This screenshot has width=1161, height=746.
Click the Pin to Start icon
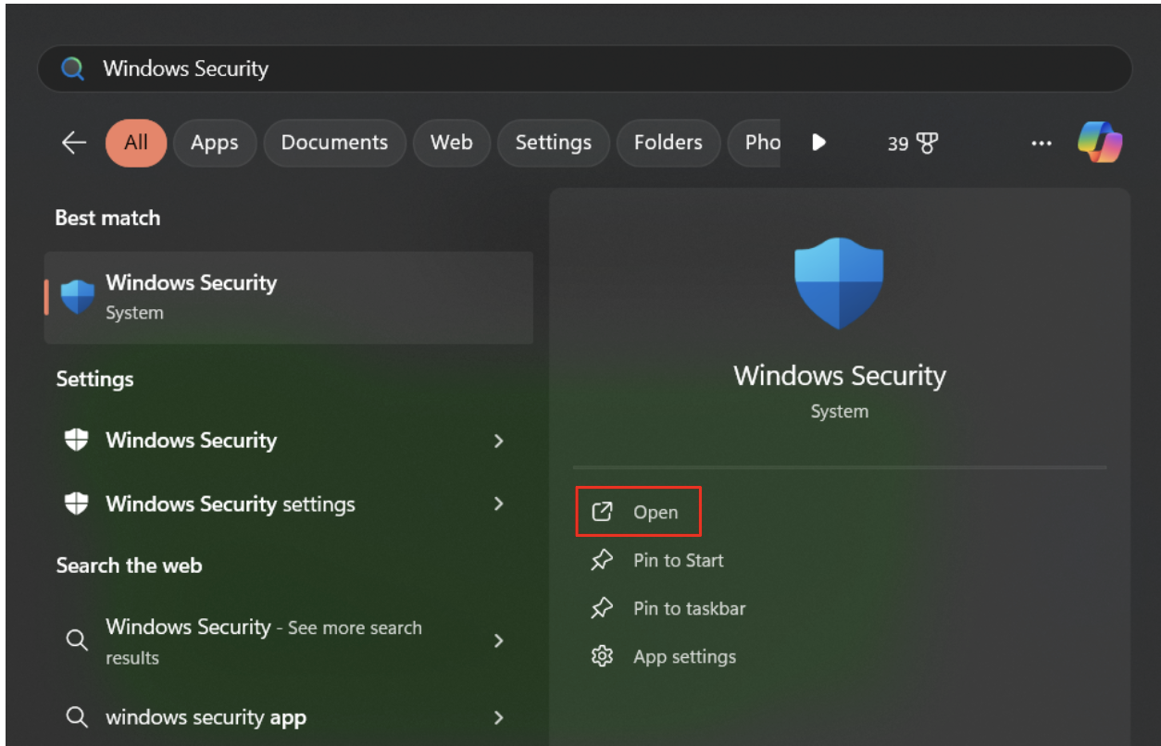pos(602,560)
